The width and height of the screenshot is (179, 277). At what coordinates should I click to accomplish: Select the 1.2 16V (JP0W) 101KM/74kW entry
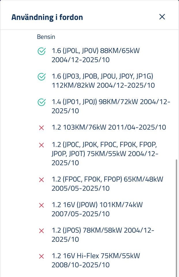tap(97, 209)
